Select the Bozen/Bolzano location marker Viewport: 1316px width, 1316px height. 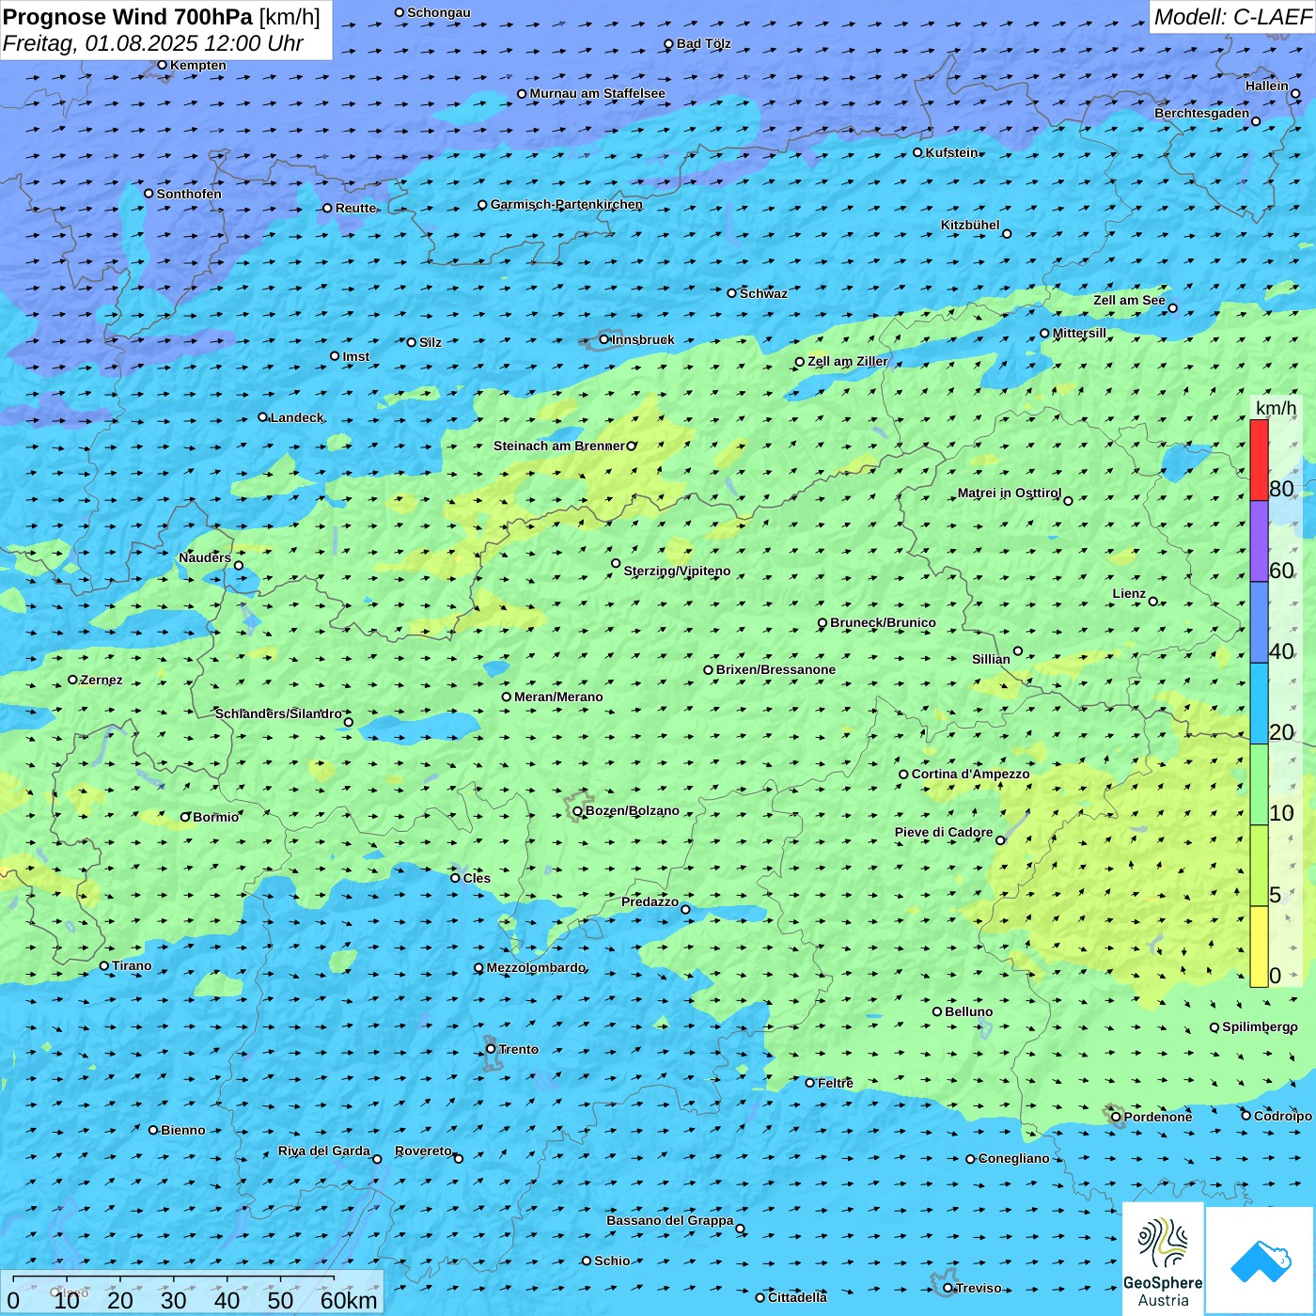coord(577,811)
